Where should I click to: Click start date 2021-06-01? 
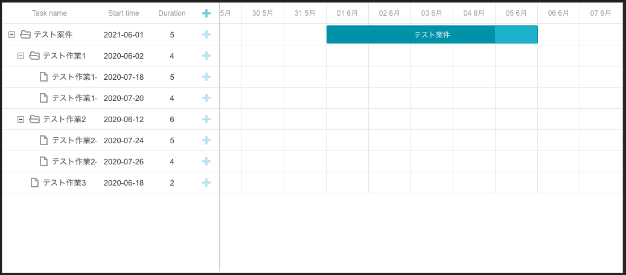(123, 35)
